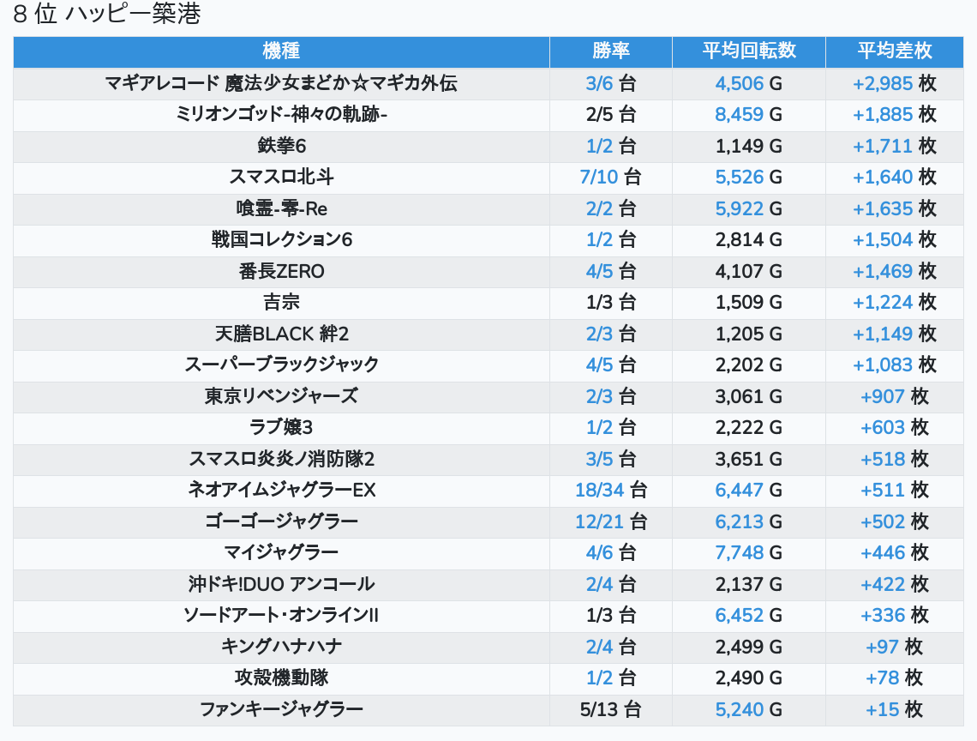Click win rate 4/6 台
The image size is (977, 741).
point(610,552)
